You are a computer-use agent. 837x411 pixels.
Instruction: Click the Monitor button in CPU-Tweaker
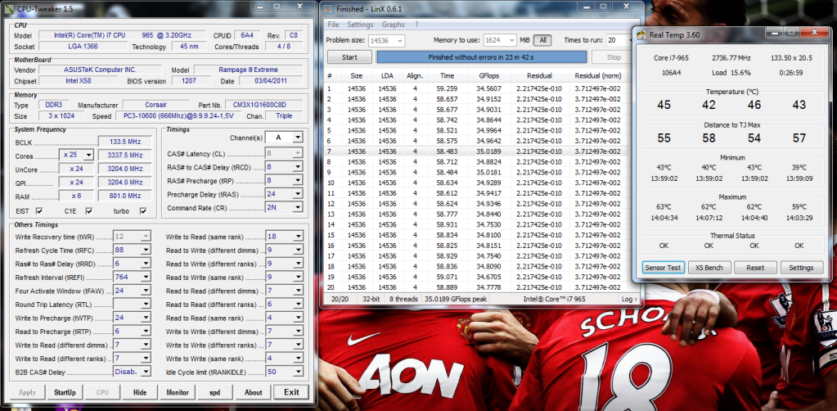pyautogui.click(x=178, y=392)
